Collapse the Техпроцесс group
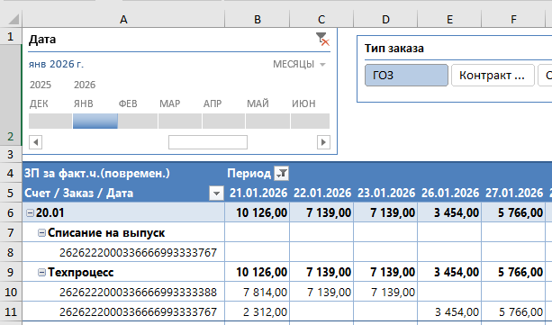Viewport: 552px width, 325px height. [x=41, y=272]
